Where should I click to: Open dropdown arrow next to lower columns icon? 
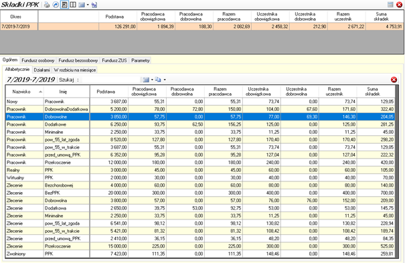tap(152, 80)
